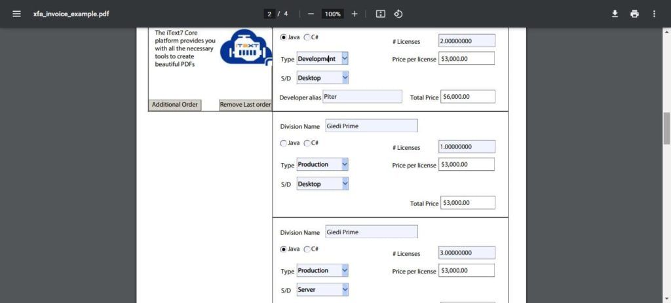671x303 pixels.
Task: Select Java radio in middle section
Action: (x=283, y=143)
